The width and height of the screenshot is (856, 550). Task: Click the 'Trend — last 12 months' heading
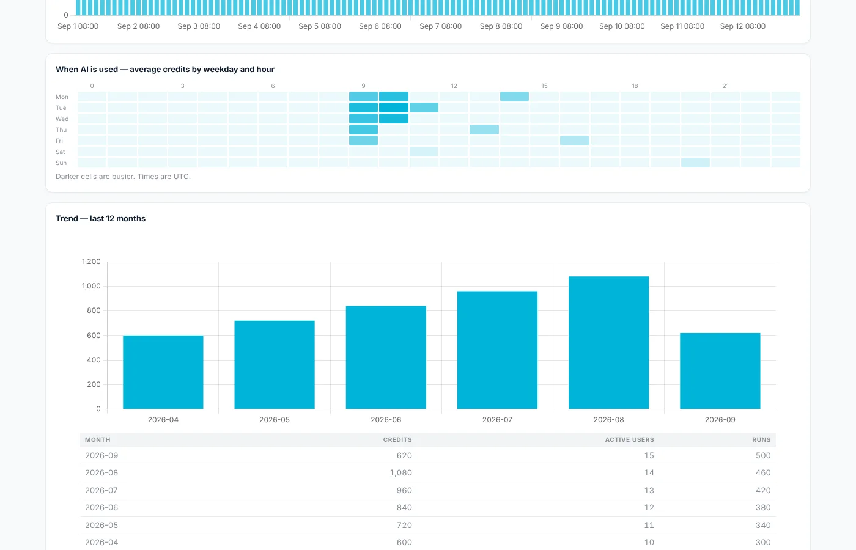tap(100, 218)
